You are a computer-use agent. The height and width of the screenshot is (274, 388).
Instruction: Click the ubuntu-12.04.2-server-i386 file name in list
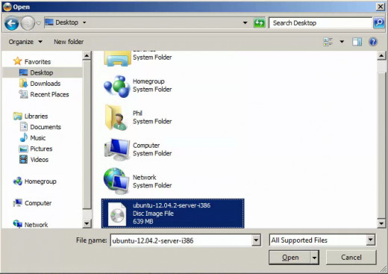pyautogui.click(x=172, y=205)
